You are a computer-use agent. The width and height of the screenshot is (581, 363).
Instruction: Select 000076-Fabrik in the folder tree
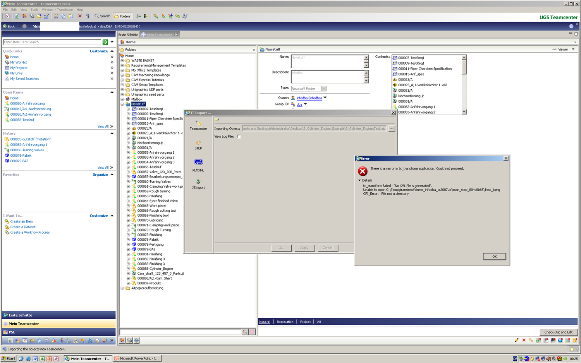click(x=148, y=240)
